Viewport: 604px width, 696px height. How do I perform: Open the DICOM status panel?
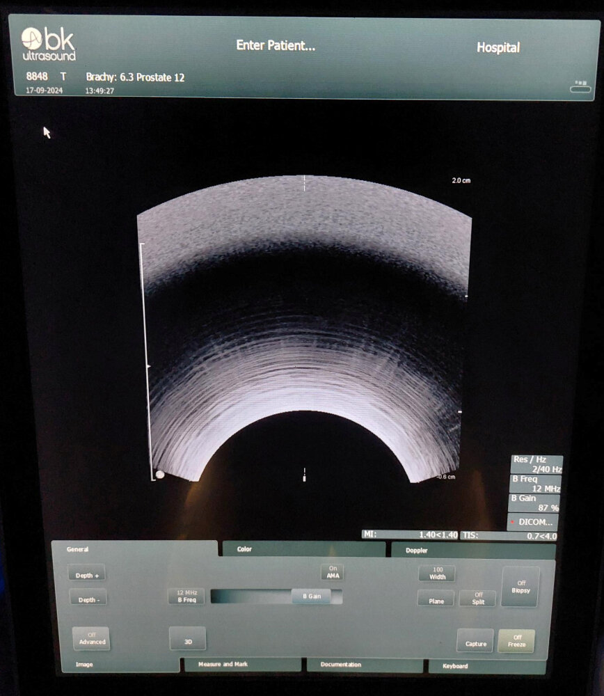tap(532, 521)
